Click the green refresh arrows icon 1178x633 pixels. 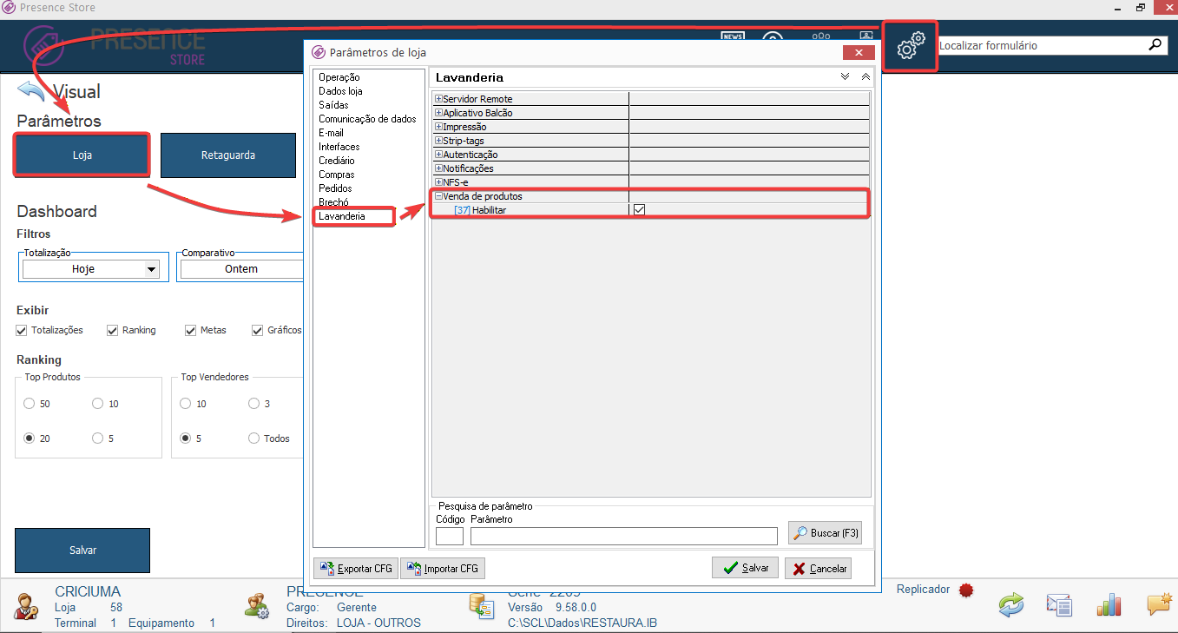click(x=1011, y=604)
